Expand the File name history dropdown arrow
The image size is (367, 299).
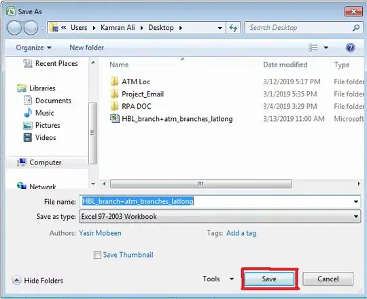[356, 201]
